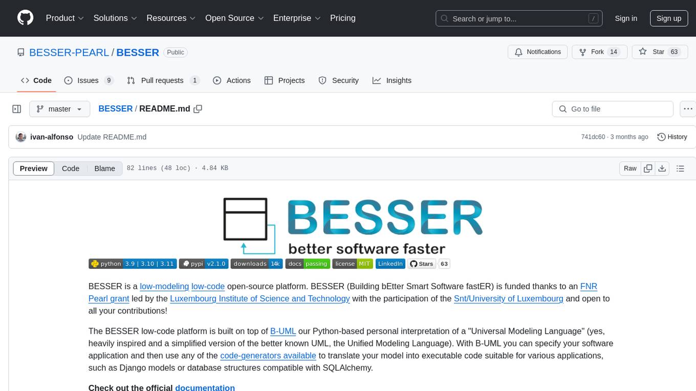Copy the README.md file path
This screenshot has width=696, height=391.
click(x=198, y=108)
